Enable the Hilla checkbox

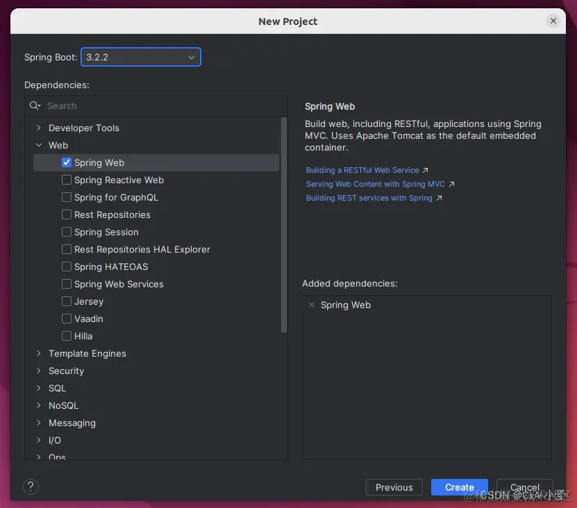[67, 336]
